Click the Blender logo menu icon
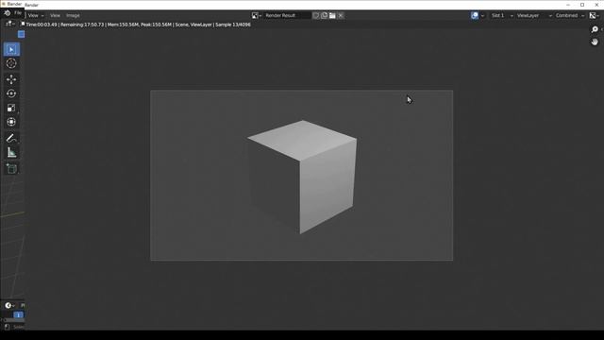 click(8, 13)
